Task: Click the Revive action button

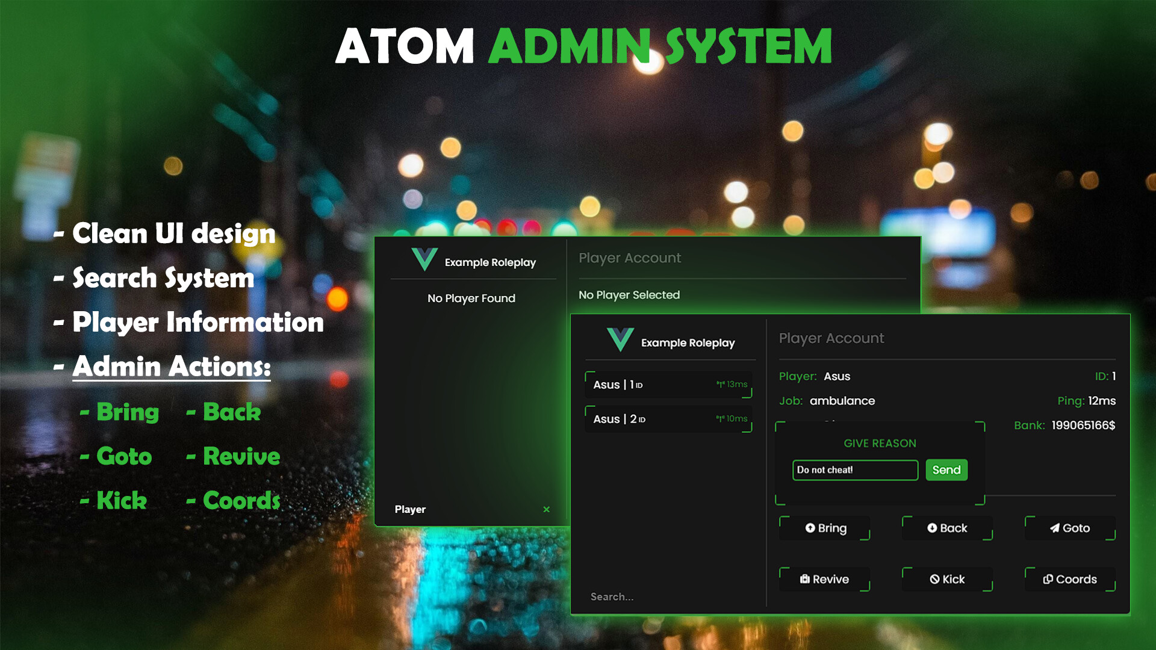Action: (825, 579)
